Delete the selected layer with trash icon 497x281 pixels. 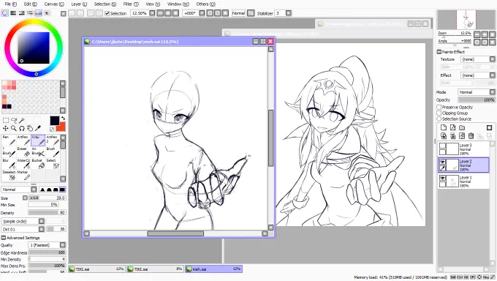[x=471, y=136]
